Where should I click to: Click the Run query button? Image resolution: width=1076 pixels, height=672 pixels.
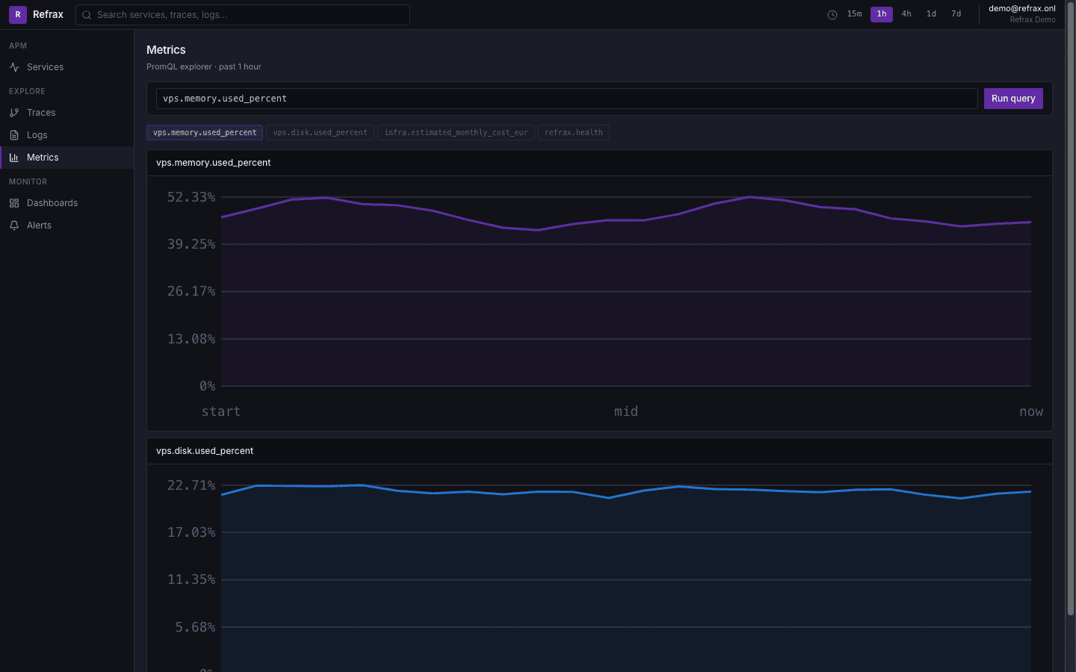[1013, 99]
